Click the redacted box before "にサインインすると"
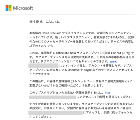This screenshot has height=120, width=140. 43,66
